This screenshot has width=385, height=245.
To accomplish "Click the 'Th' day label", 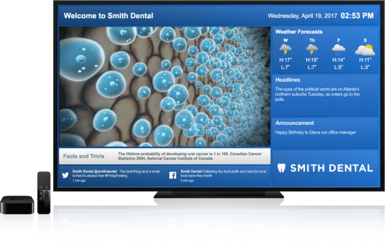I will coord(312,40).
